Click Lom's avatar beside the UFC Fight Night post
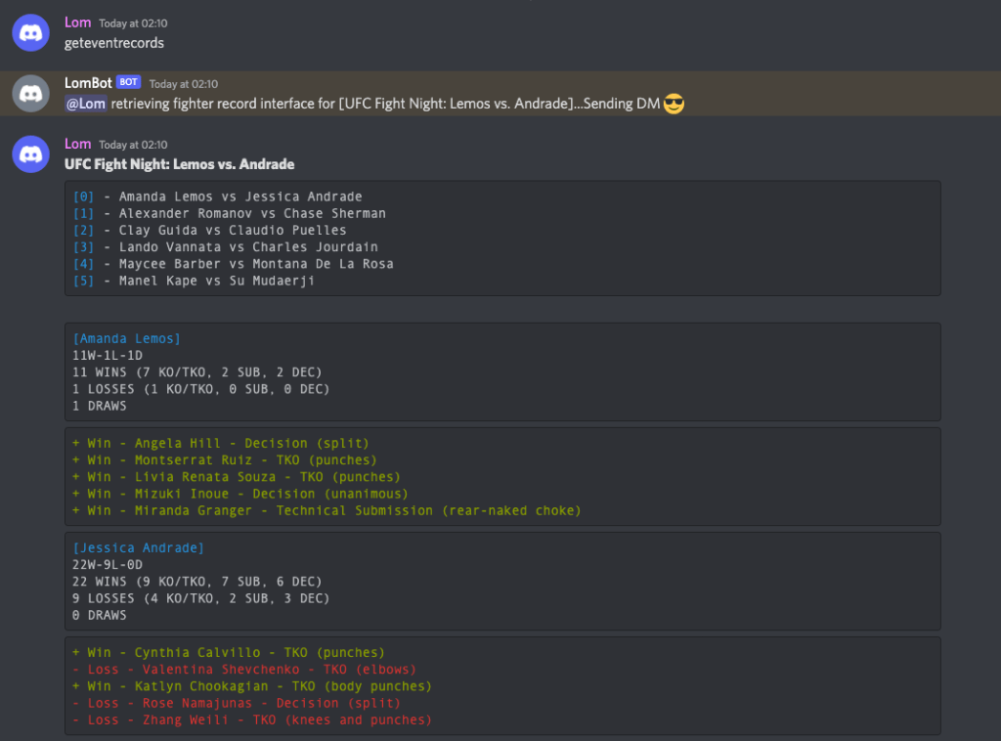 click(30, 154)
